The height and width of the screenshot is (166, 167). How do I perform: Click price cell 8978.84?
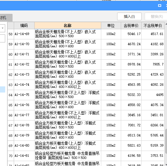pos(131,65)
